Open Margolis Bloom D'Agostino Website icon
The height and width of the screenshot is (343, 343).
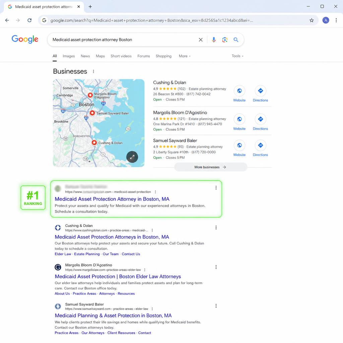pos(239,119)
